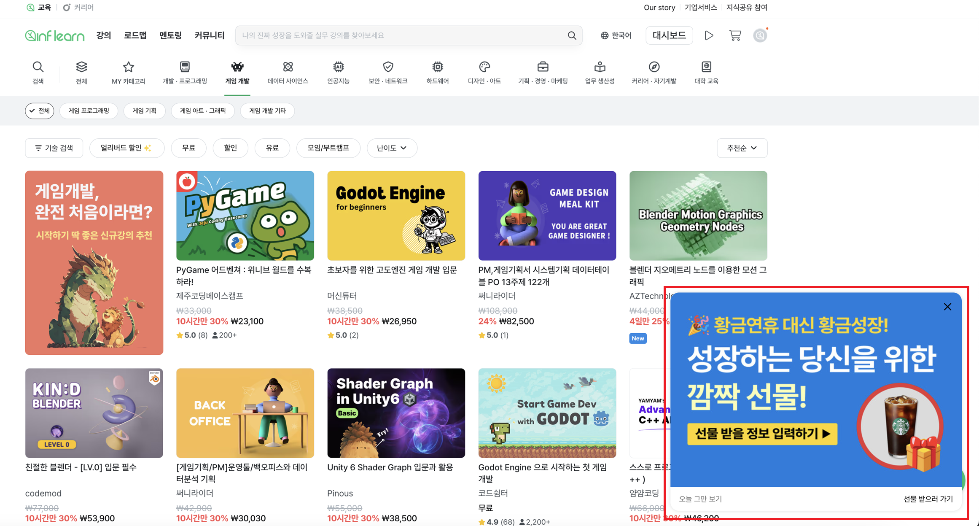Open the user profile avatar
This screenshot has height=526, width=979.
tap(760, 35)
